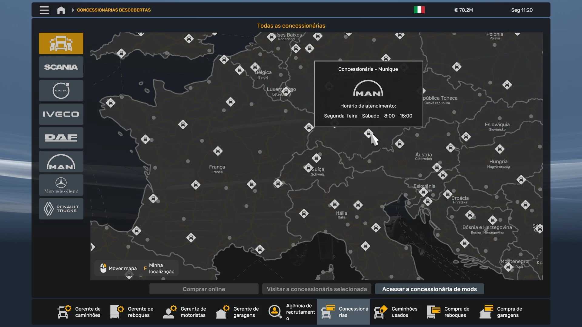This screenshot has height=327, width=582.
Task: Open Gerente de caminhões tab
Action: coord(79,312)
